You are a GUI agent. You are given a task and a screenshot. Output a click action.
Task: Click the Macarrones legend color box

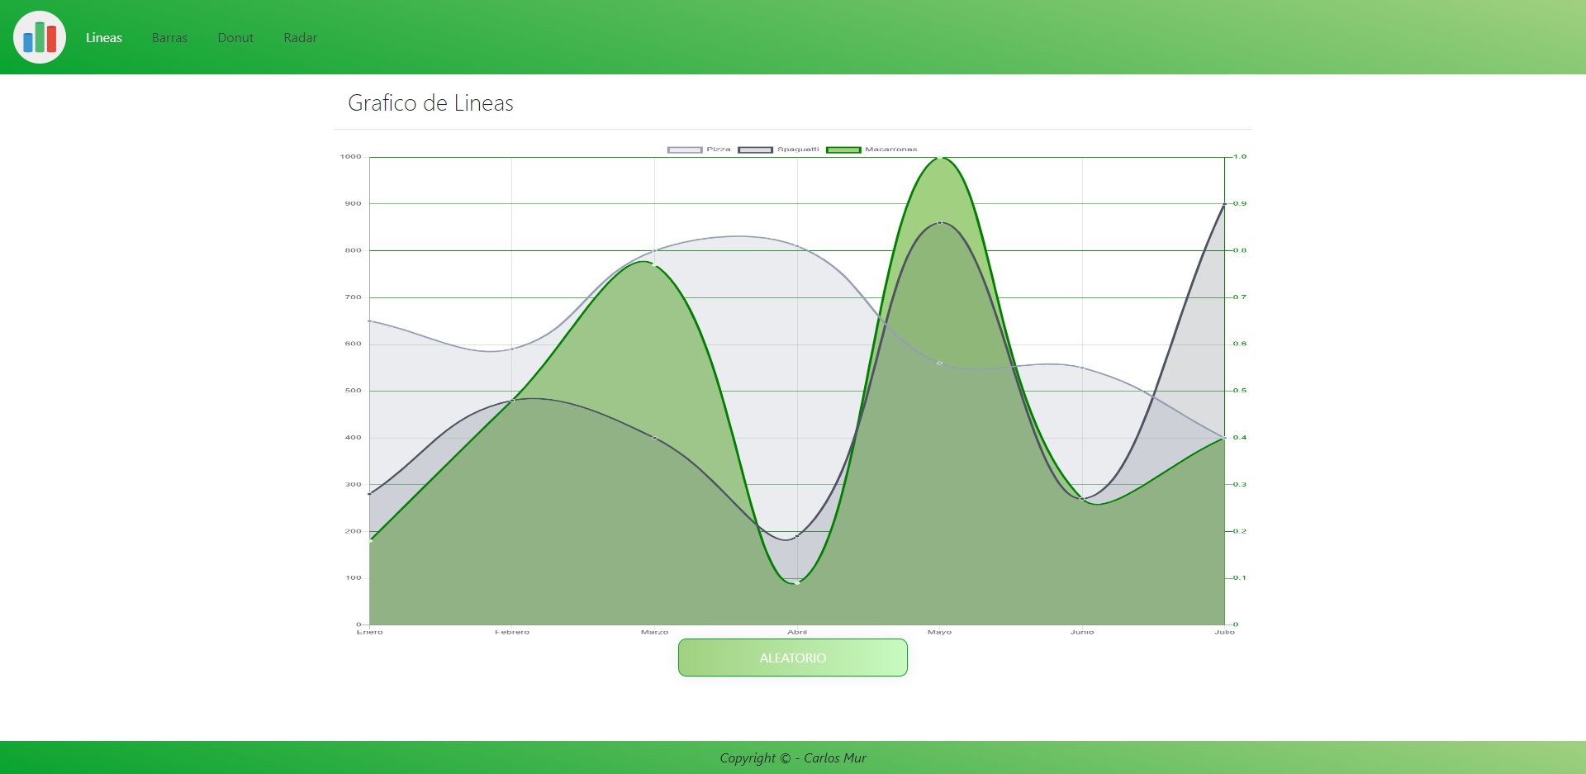tap(844, 150)
